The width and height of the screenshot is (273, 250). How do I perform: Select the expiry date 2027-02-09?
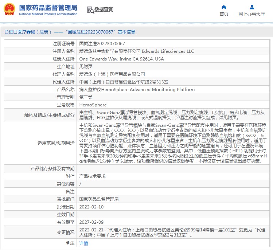[91, 222]
